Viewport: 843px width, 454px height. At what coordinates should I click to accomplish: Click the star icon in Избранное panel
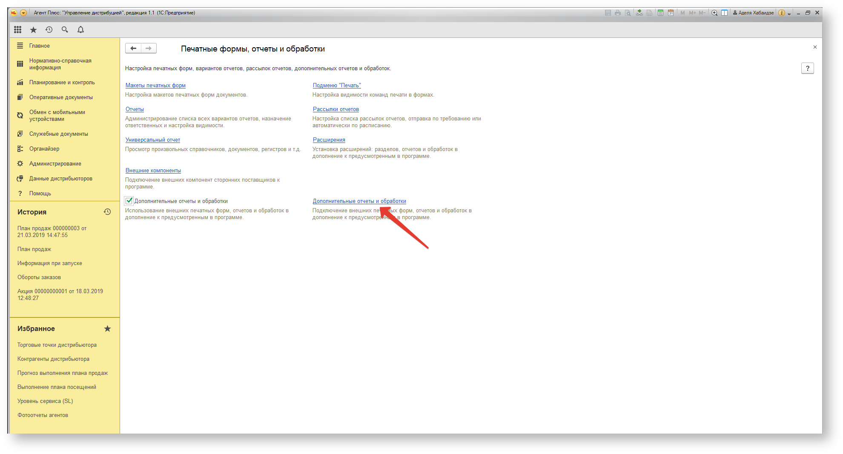(x=107, y=328)
